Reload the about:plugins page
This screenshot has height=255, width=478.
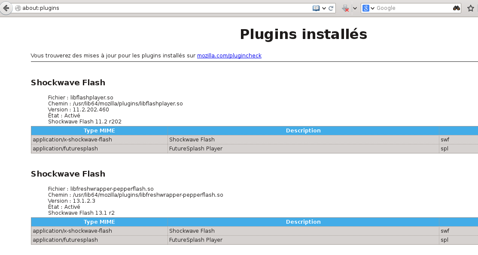(331, 8)
